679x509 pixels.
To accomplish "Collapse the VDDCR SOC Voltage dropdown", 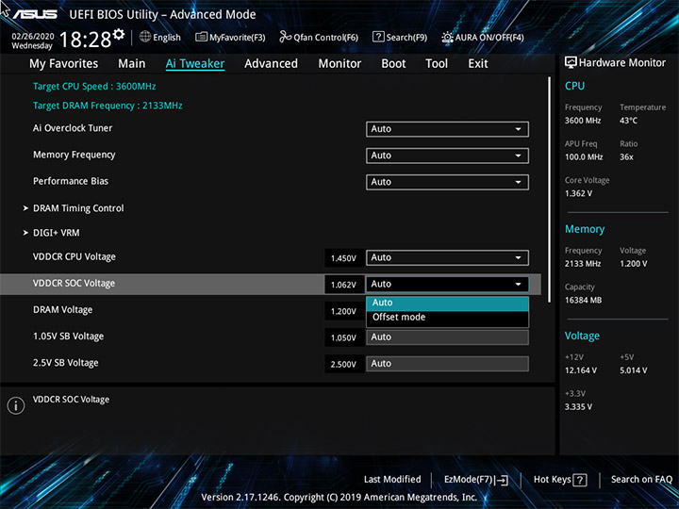I will pyautogui.click(x=447, y=284).
